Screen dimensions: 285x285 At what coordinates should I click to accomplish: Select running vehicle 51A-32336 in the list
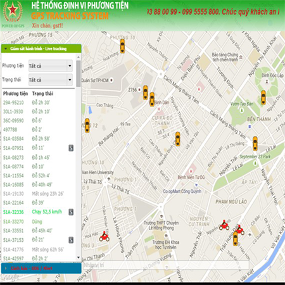pos(13,212)
